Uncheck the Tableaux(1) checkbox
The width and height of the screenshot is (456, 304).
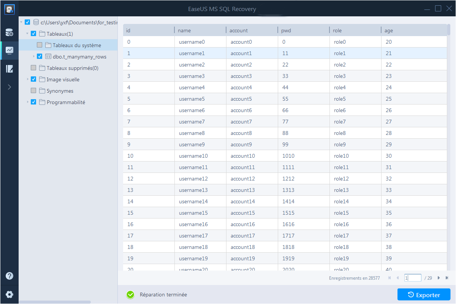[33, 34]
